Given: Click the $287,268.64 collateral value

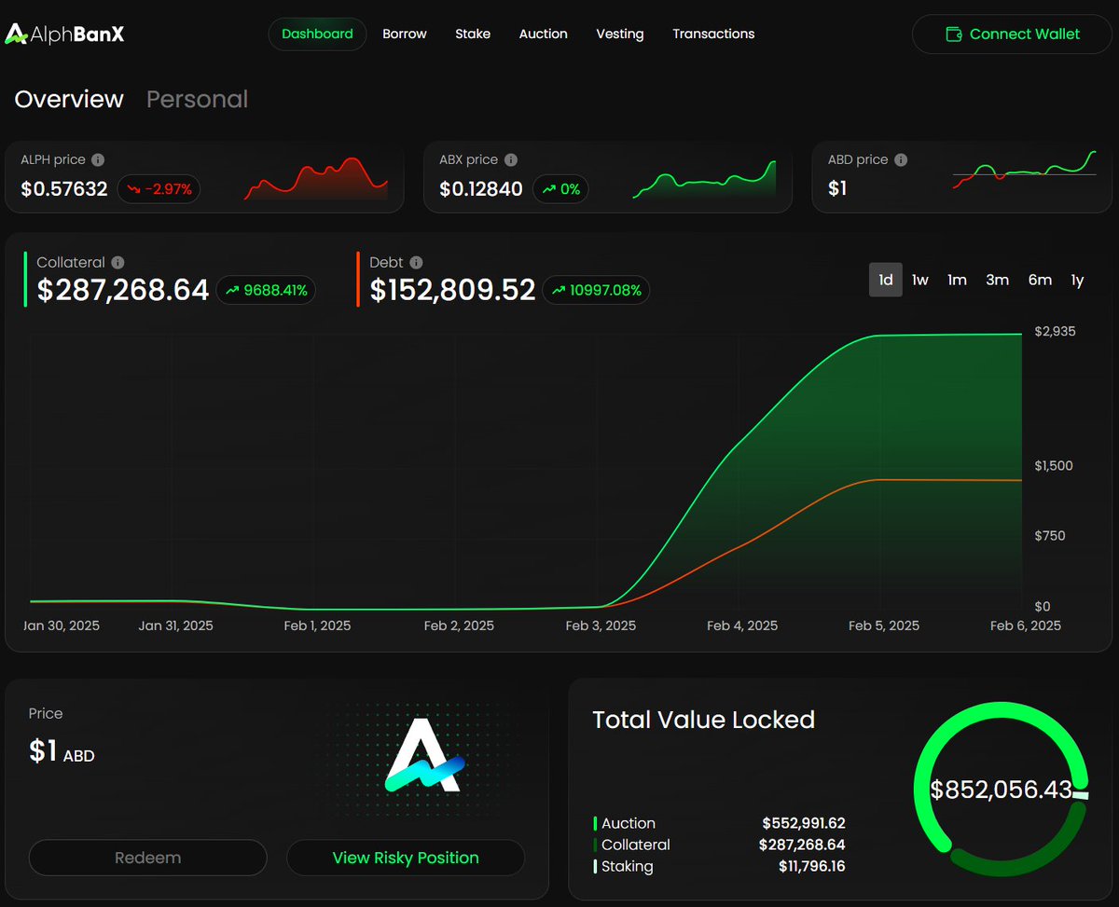Looking at the screenshot, I should [x=123, y=290].
